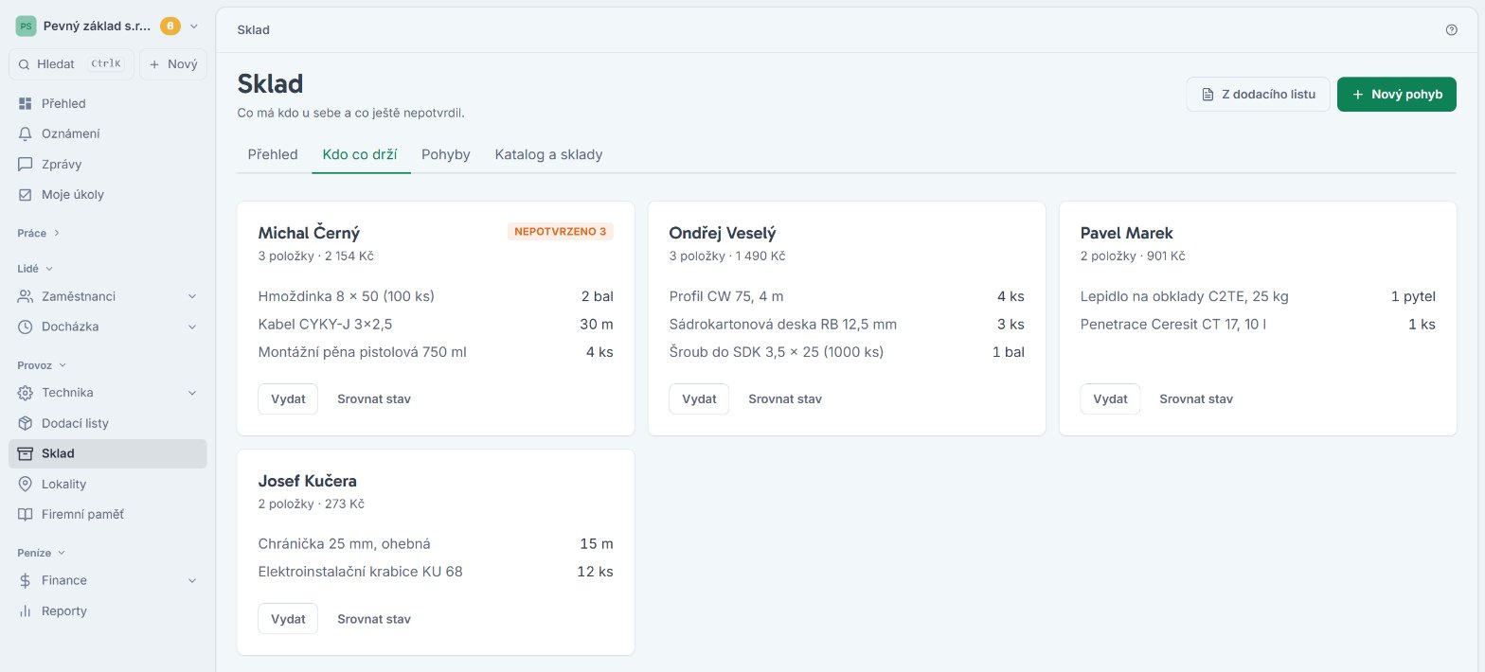Open the company switcher dropdown chevron

coord(194,27)
